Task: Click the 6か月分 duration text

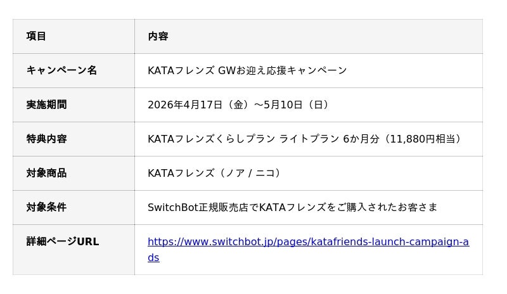Action: (361, 139)
